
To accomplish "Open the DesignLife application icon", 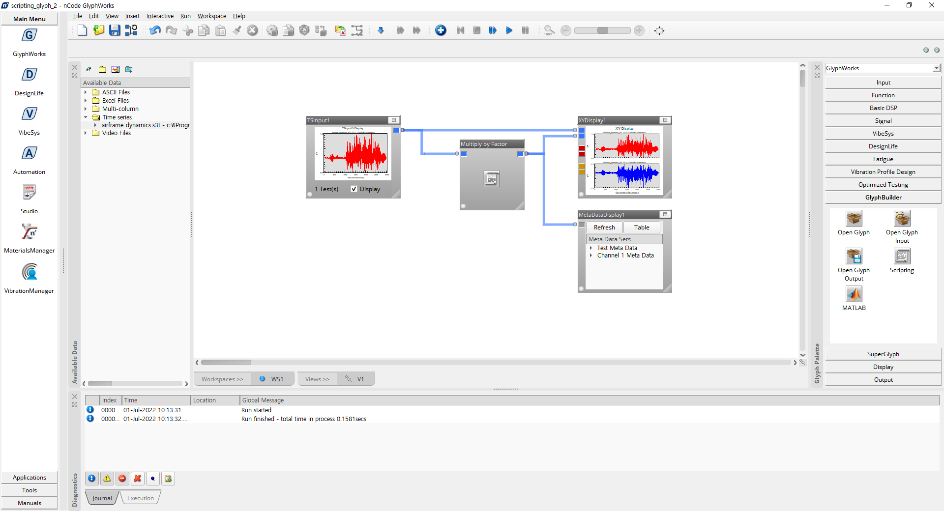I will 29,75.
